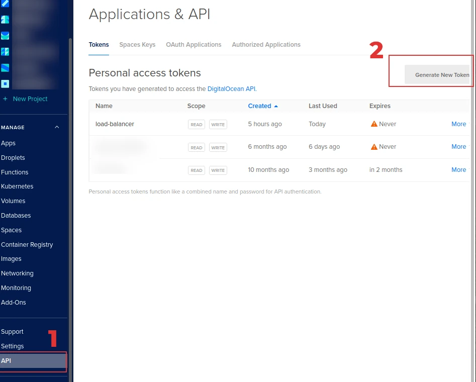Open the More menu for load-balancer token
This screenshot has width=476, height=382.
(x=458, y=124)
